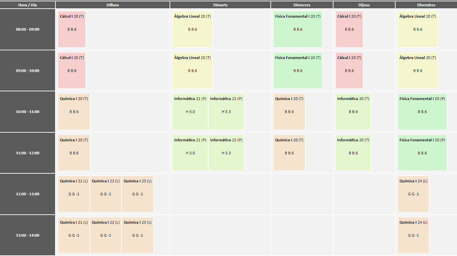Open Càlcul I on Dilluns at 08:00

pos(72,29)
